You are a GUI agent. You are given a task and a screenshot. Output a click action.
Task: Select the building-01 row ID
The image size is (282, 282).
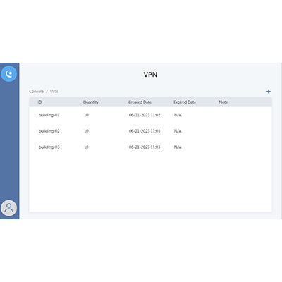pyautogui.click(x=49, y=115)
